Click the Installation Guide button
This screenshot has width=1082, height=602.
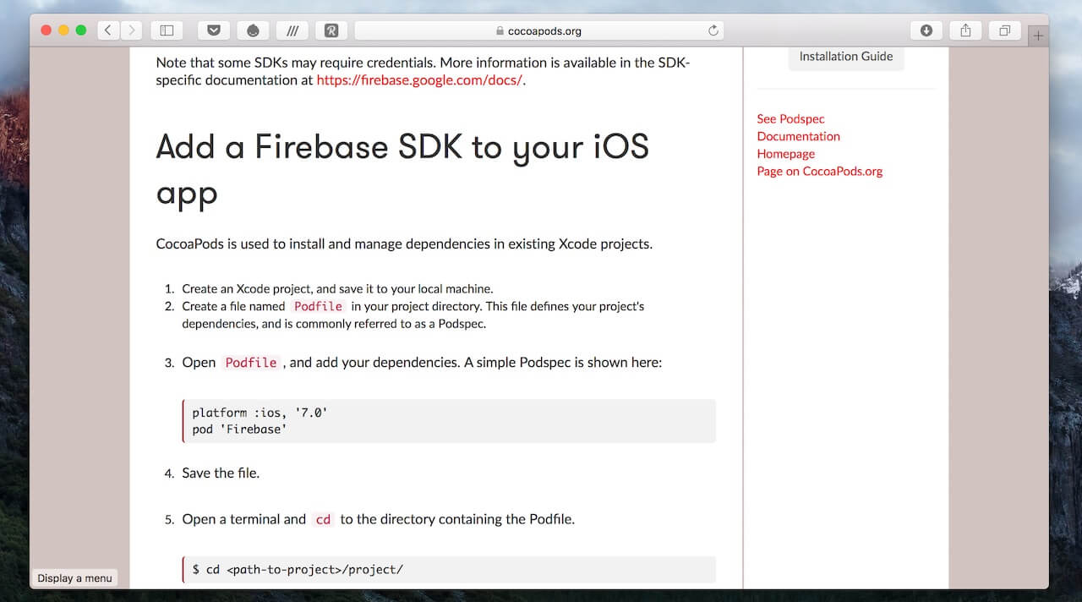pyautogui.click(x=845, y=57)
